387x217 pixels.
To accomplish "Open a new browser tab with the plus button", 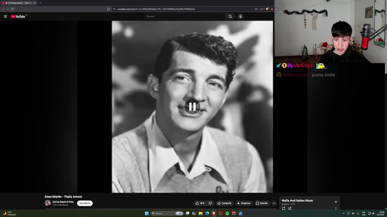I will (40, 3).
